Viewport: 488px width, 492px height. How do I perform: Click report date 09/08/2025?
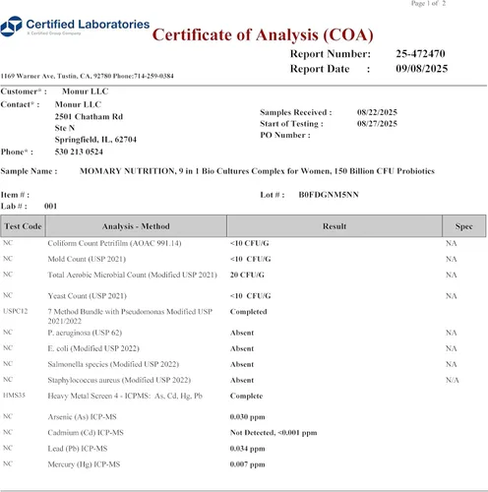(x=421, y=69)
